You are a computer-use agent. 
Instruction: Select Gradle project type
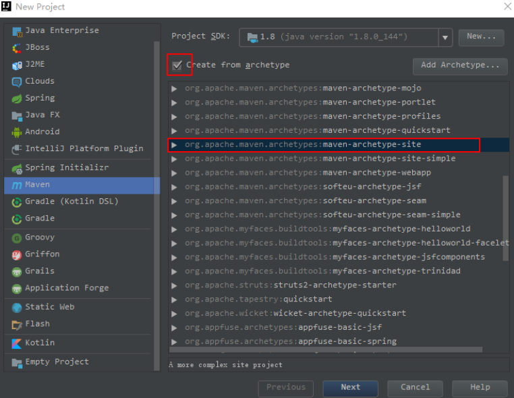(x=80, y=219)
